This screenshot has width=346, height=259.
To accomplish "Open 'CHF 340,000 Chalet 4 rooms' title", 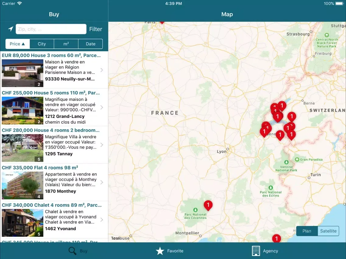I will coord(52,205).
